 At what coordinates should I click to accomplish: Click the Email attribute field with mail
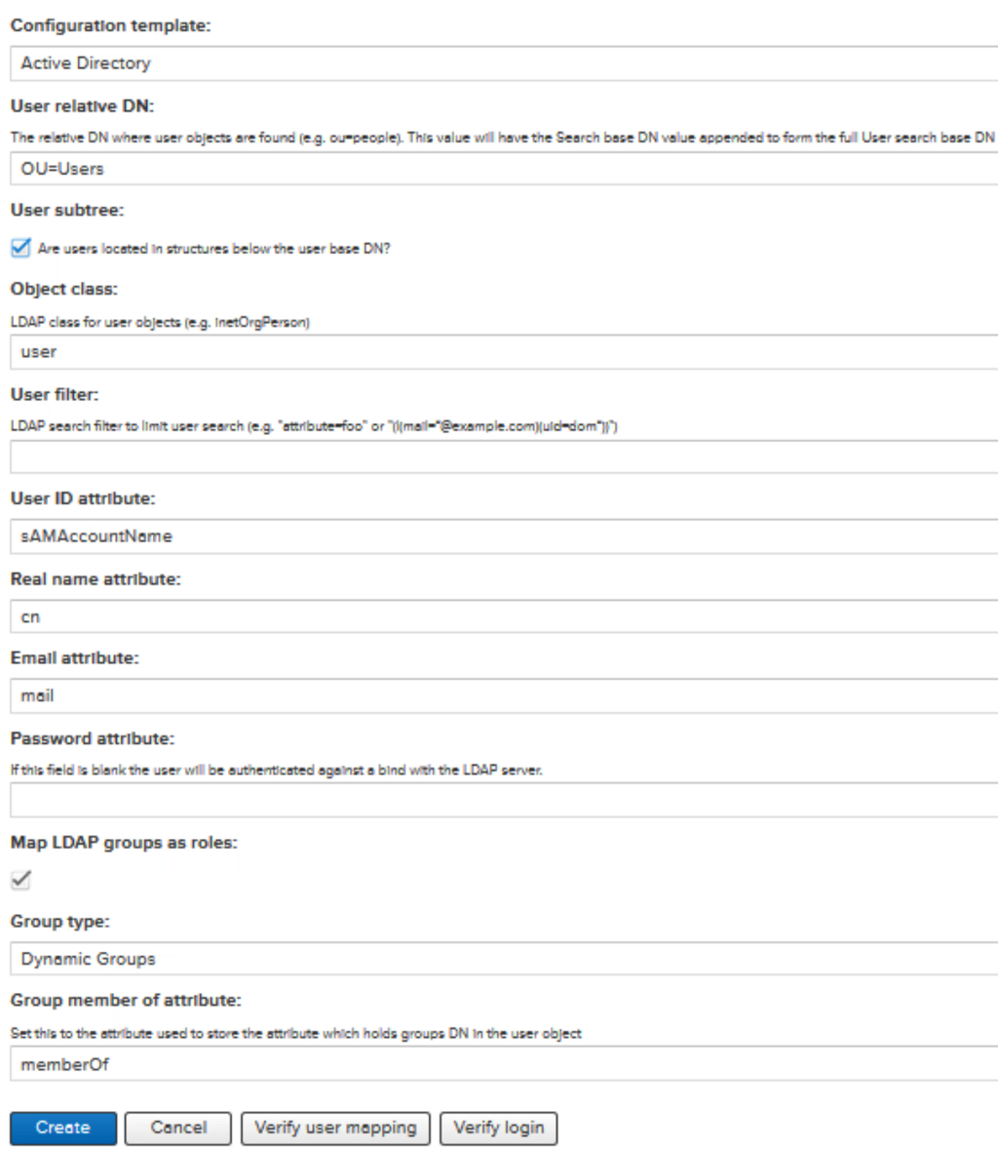(x=504, y=695)
